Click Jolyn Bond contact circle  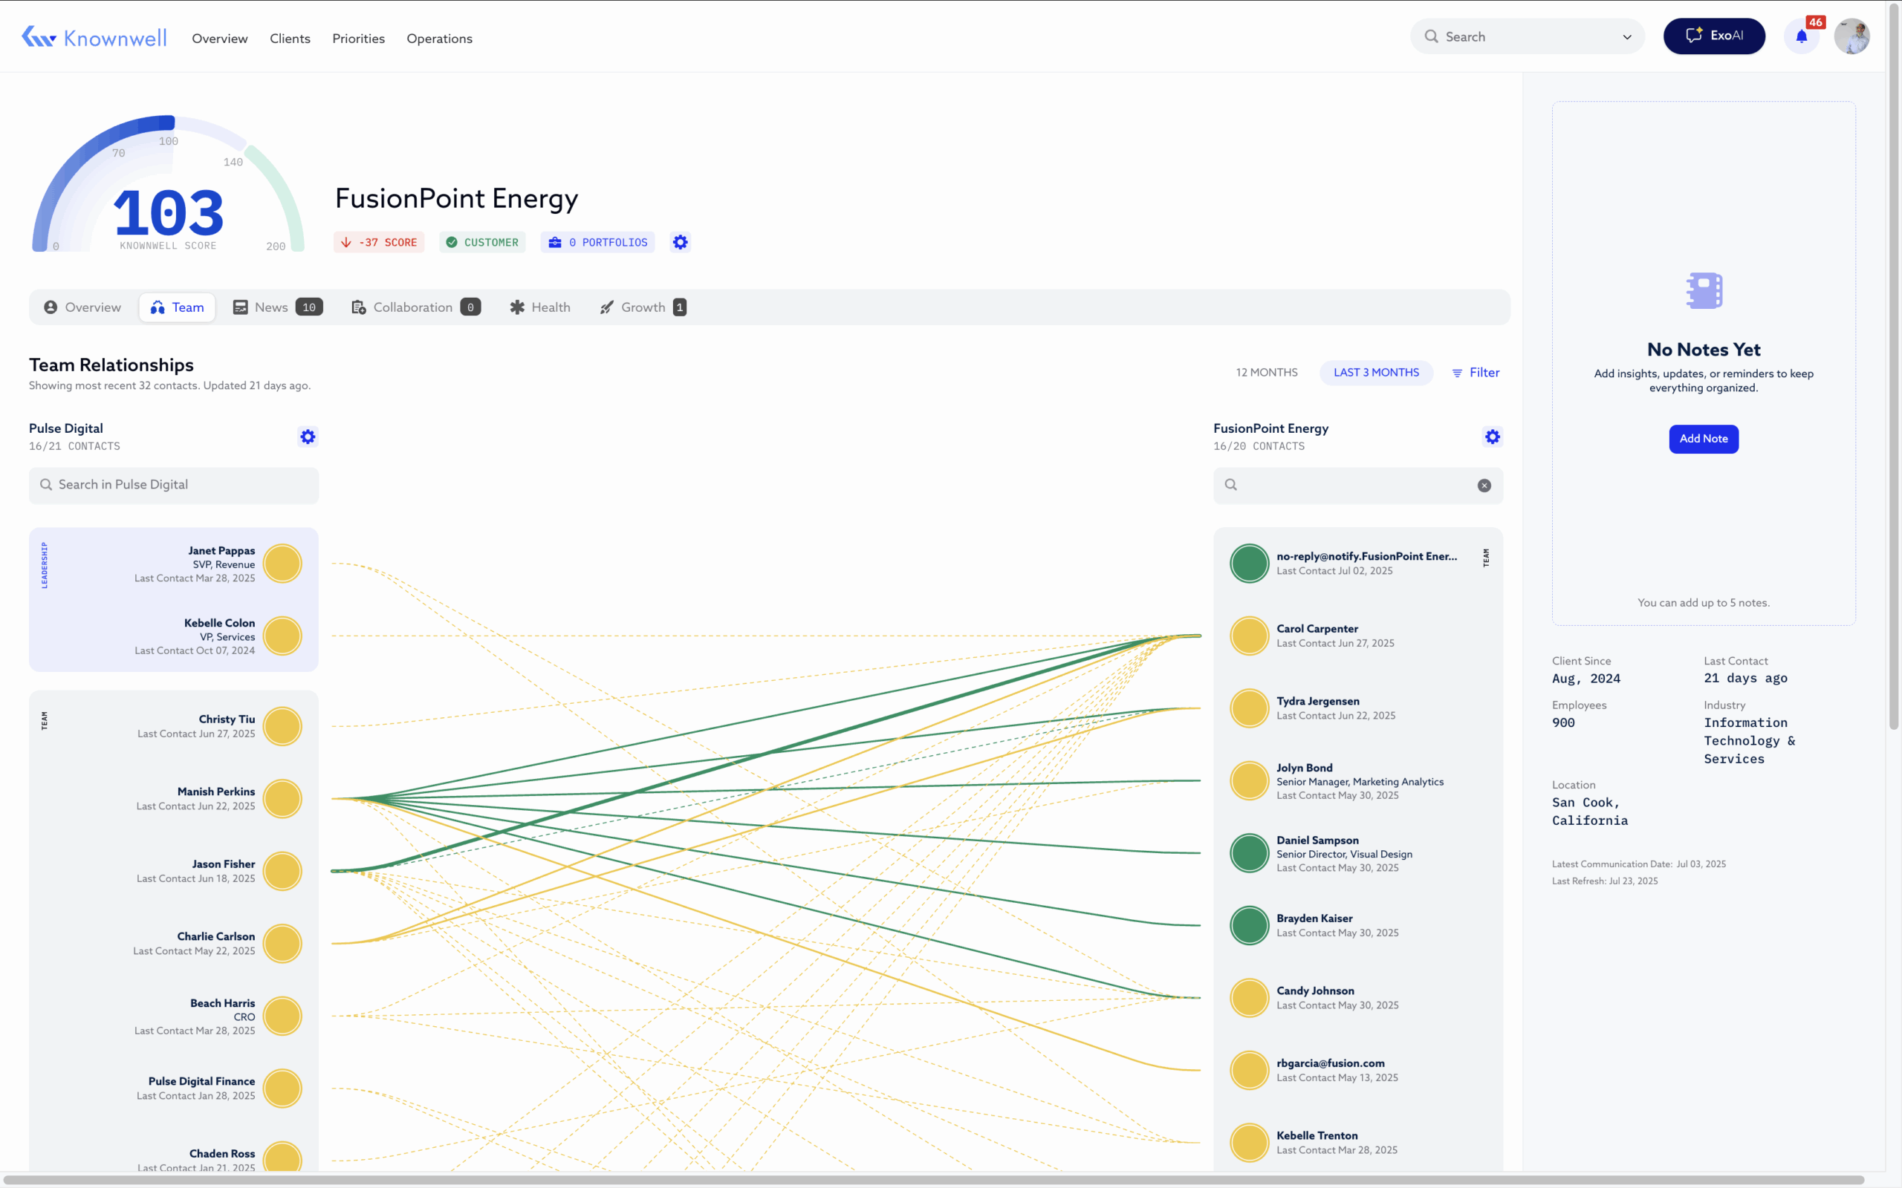1250,780
